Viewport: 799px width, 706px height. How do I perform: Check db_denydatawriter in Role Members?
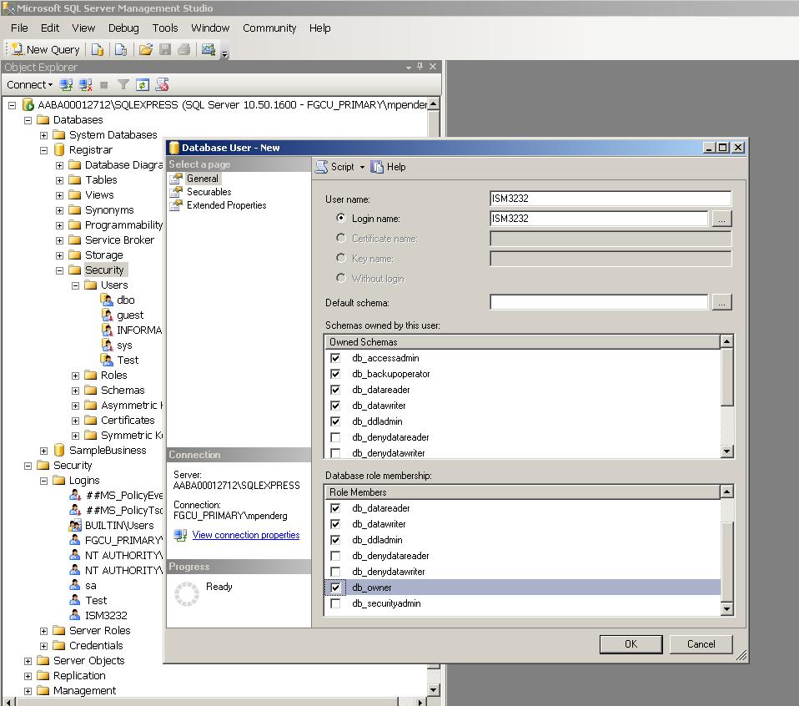335,572
